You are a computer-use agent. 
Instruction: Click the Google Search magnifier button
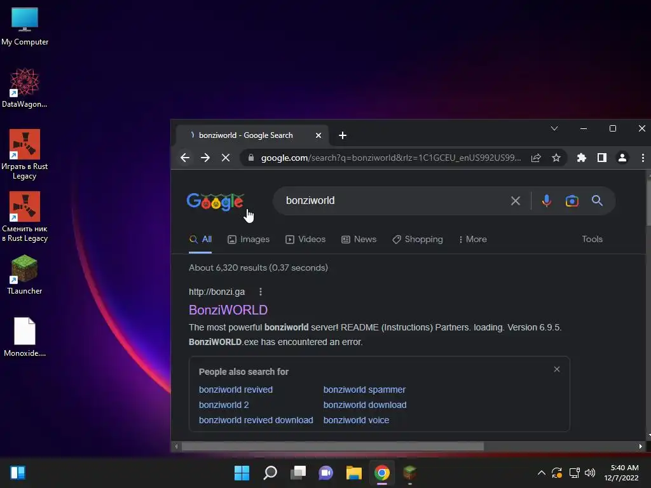[x=597, y=201]
